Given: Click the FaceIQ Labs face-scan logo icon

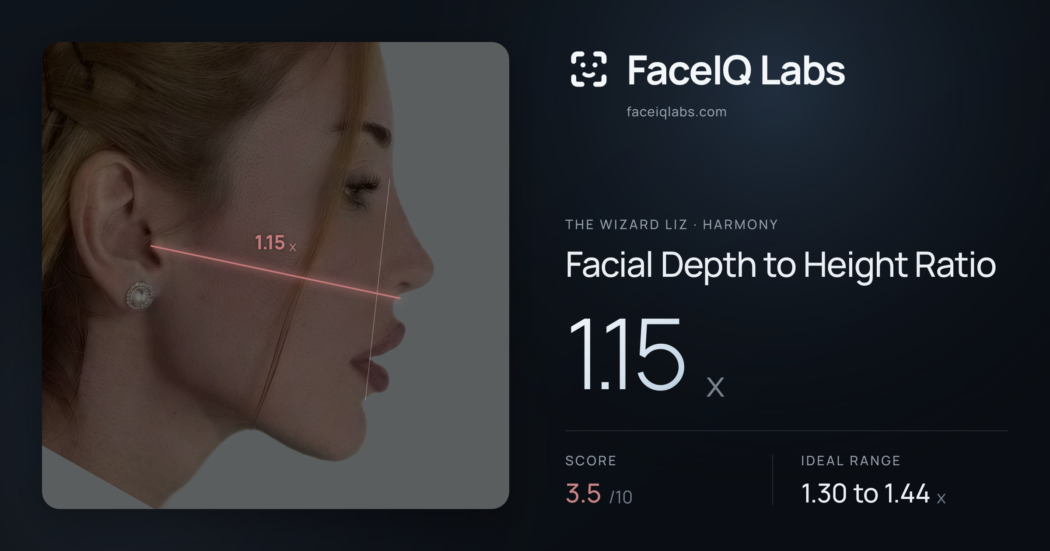Looking at the screenshot, I should pyautogui.click(x=588, y=69).
